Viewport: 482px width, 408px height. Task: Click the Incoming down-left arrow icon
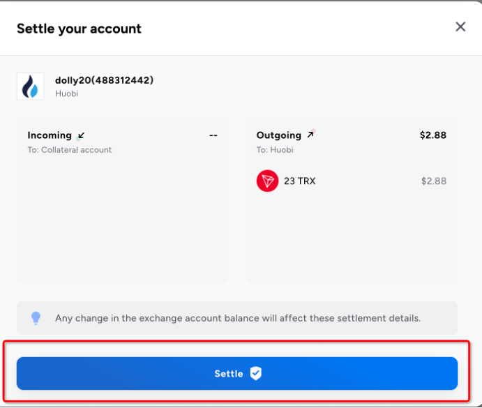(81, 135)
